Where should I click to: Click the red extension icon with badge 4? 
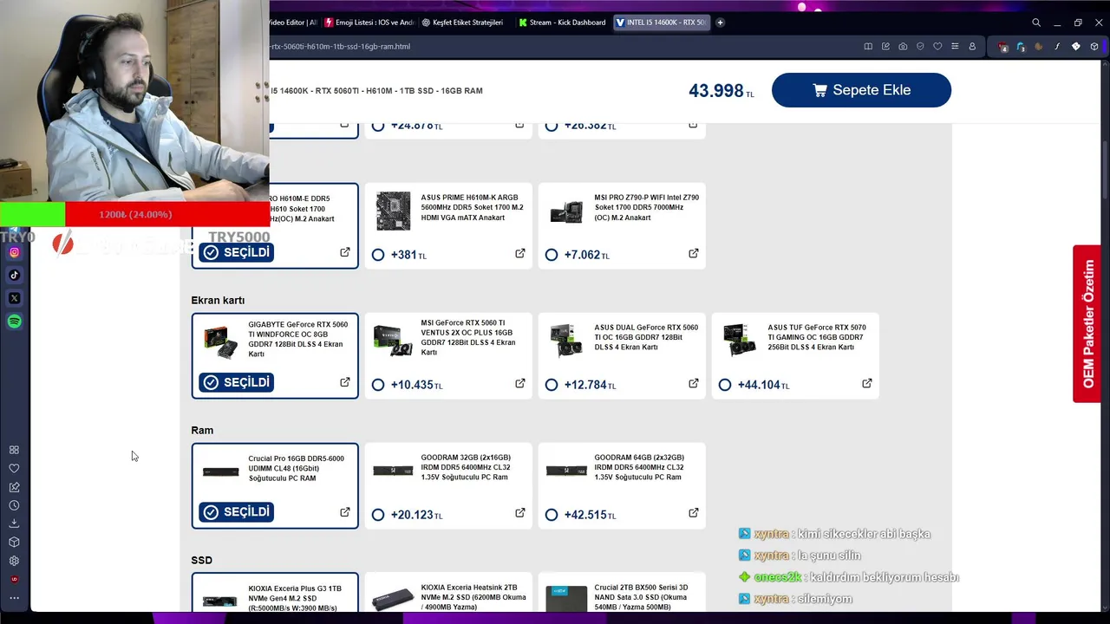pyautogui.click(x=1003, y=47)
